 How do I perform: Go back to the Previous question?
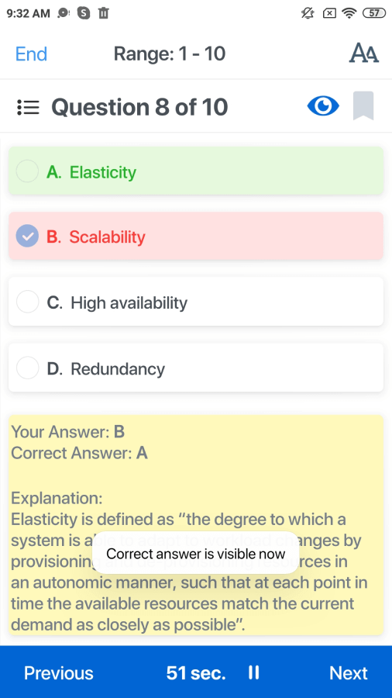coord(59,672)
